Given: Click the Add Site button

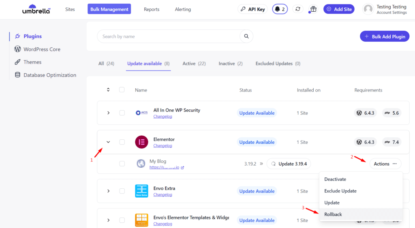Looking at the screenshot, I should click(339, 9).
